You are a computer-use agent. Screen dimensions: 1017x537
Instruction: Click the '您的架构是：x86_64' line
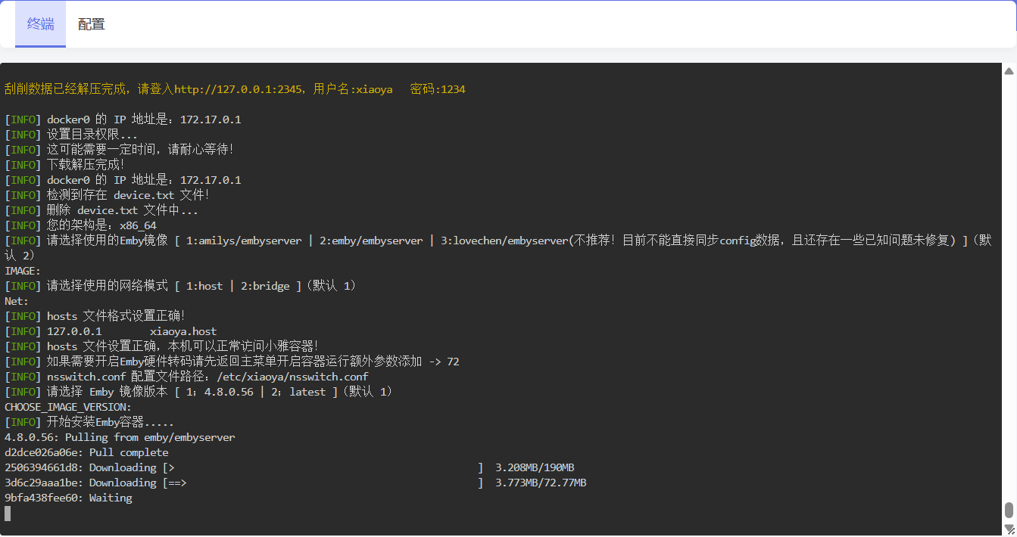point(80,225)
